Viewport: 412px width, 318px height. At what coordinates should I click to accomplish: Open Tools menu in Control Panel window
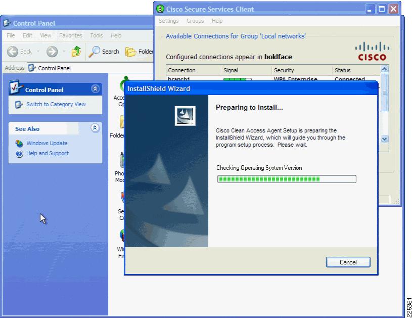click(97, 35)
